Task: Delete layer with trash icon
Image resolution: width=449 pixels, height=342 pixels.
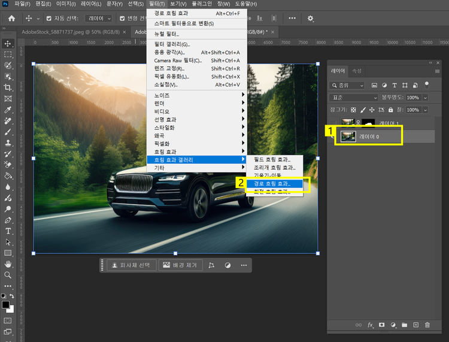Action: tap(427, 325)
